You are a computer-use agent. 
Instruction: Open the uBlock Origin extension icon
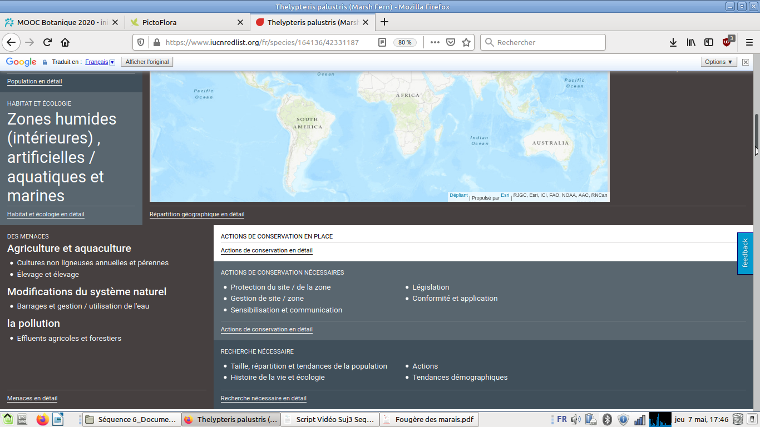pos(727,42)
